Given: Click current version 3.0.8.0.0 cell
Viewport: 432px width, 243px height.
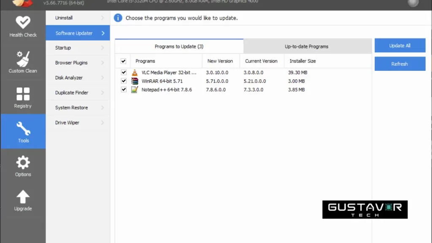Looking at the screenshot, I should (253, 73).
